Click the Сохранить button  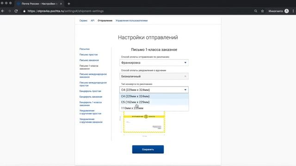(x=148, y=149)
